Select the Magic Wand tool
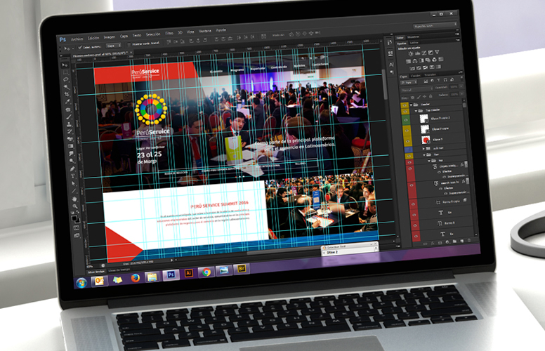 67,87
